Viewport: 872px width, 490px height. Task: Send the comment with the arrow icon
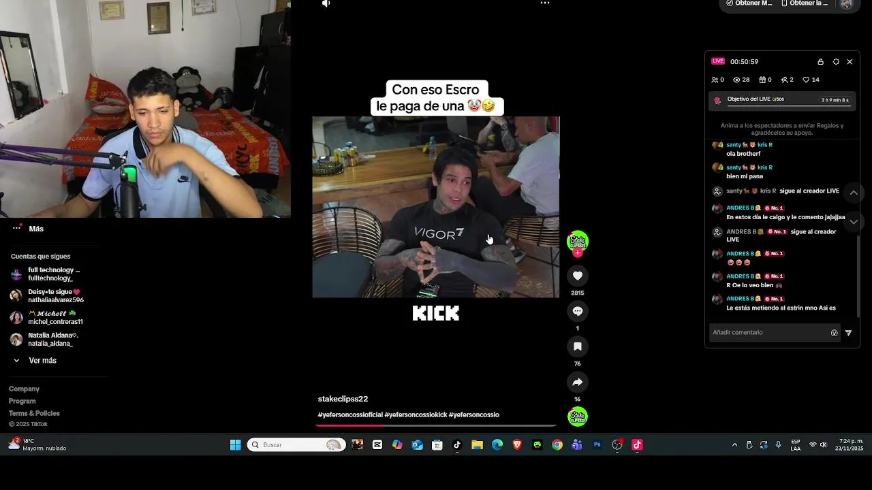click(x=848, y=333)
